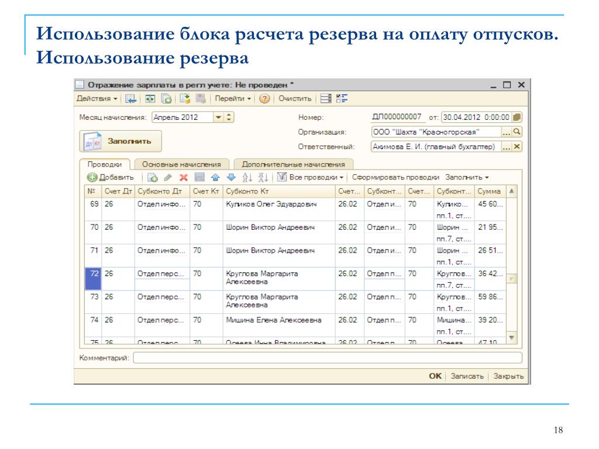Click the Номер field ДЛ000000007
This screenshot has width=599, height=449.
[x=397, y=117]
